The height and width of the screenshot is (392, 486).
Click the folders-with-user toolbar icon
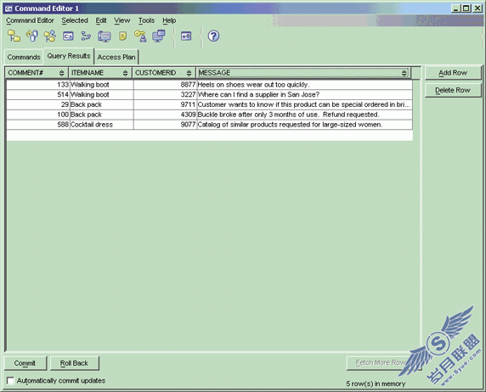(x=50, y=36)
